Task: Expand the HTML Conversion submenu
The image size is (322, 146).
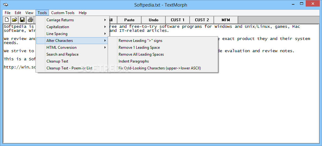Action: tap(72, 48)
